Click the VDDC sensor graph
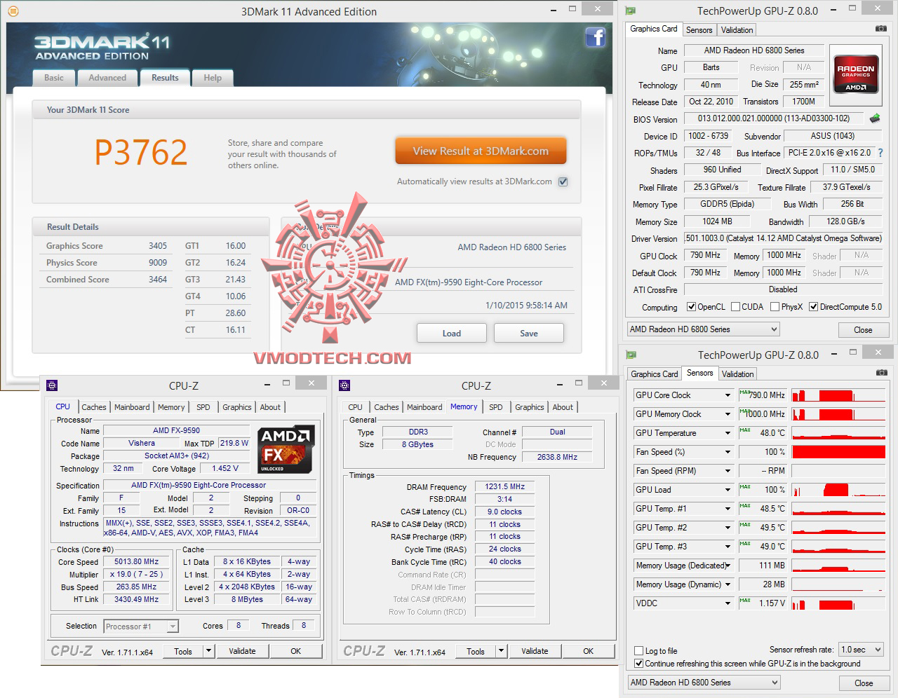Viewport: 898px width, 698px height. tap(838, 603)
